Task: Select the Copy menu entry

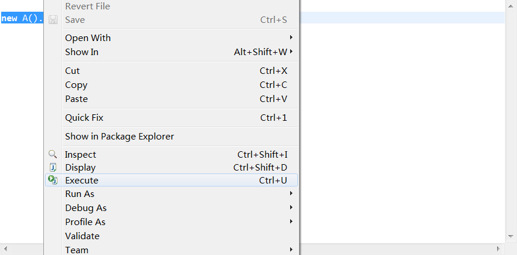Action: click(76, 84)
